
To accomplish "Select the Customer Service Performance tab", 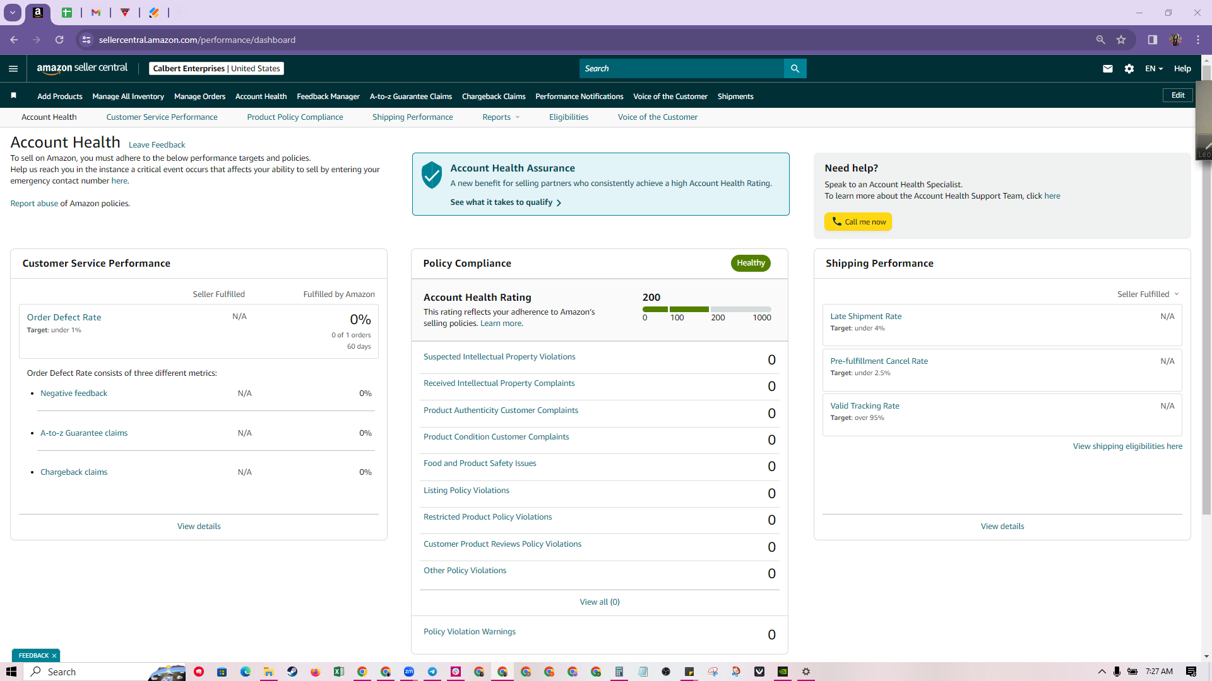I will click(x=162, y=117).
